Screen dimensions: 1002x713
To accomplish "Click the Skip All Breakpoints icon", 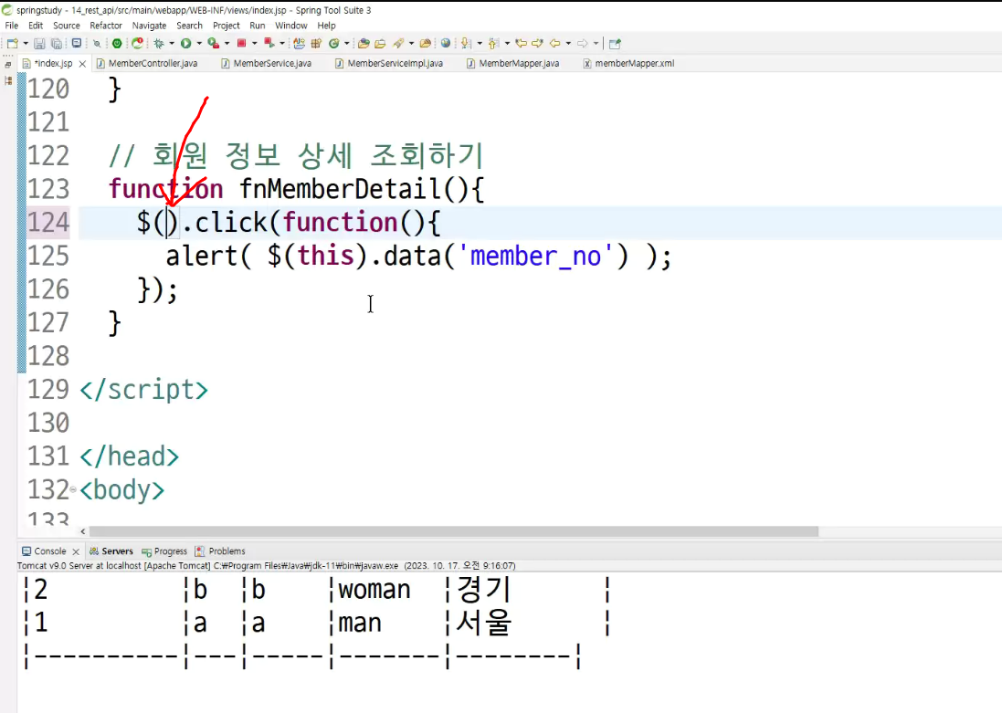I will (97, 44).
